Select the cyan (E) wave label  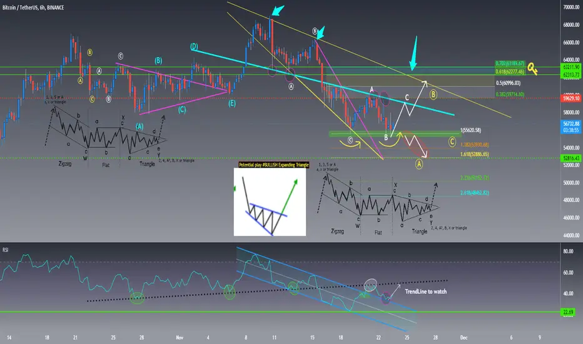tap(232, 103)
